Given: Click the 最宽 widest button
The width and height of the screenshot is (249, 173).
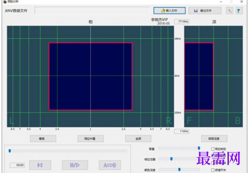Looking at the screenshot, I should [x=43, y=139].
